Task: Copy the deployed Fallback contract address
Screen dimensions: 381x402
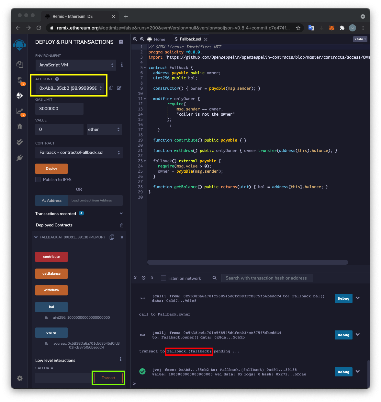Action: point(112,237)
